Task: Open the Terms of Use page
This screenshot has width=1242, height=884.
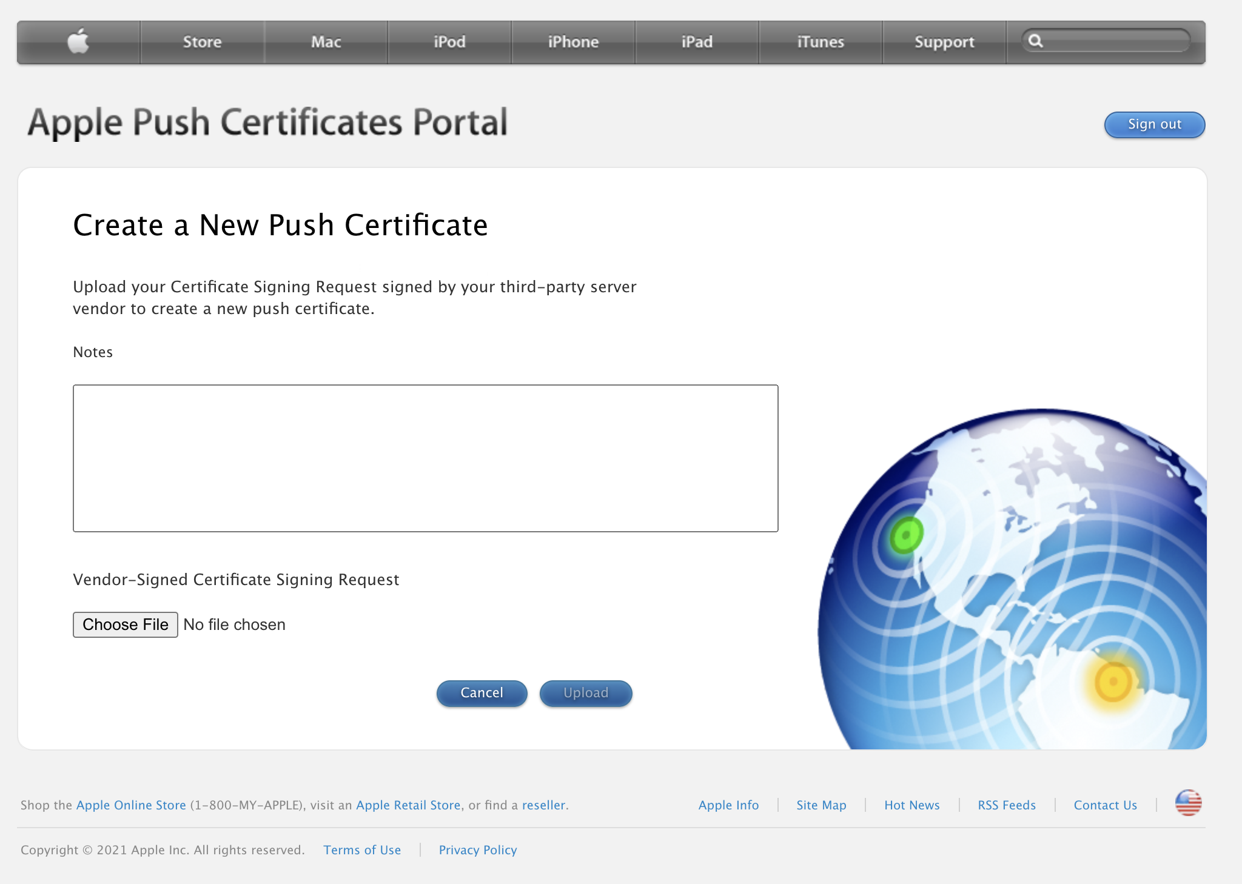Action: (362, 849)
